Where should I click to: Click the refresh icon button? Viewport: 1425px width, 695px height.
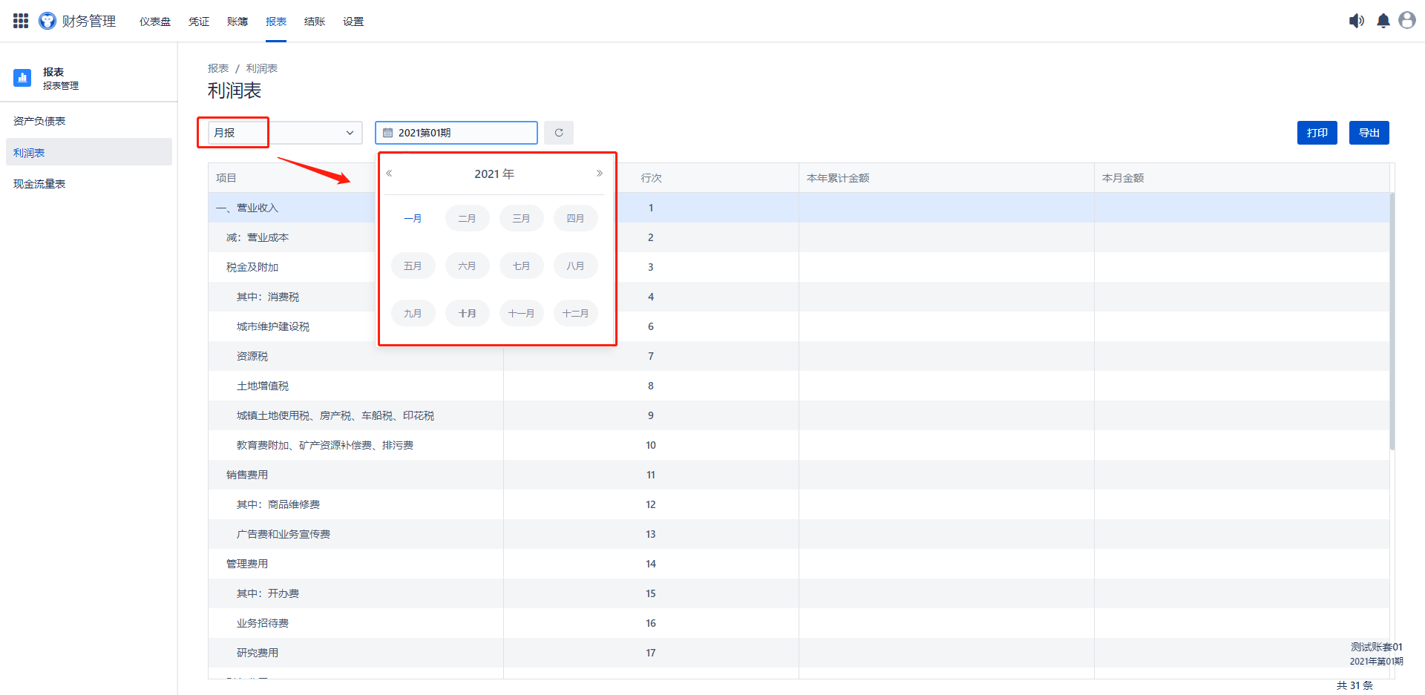pos(559,133)
